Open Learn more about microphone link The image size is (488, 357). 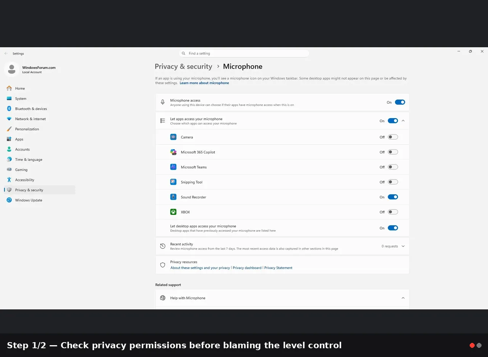pos(204,83)
